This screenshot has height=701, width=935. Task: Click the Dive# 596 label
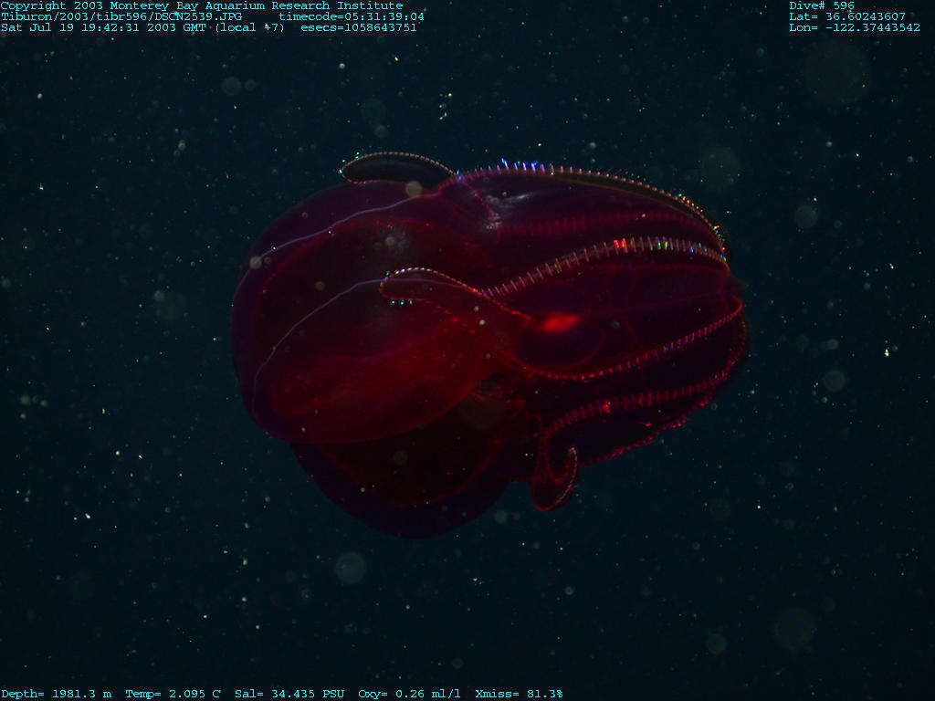(822, 5)
